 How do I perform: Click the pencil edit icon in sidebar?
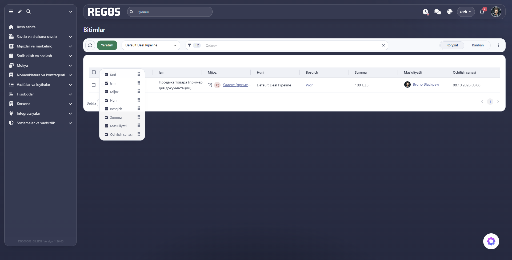(20, 11)
